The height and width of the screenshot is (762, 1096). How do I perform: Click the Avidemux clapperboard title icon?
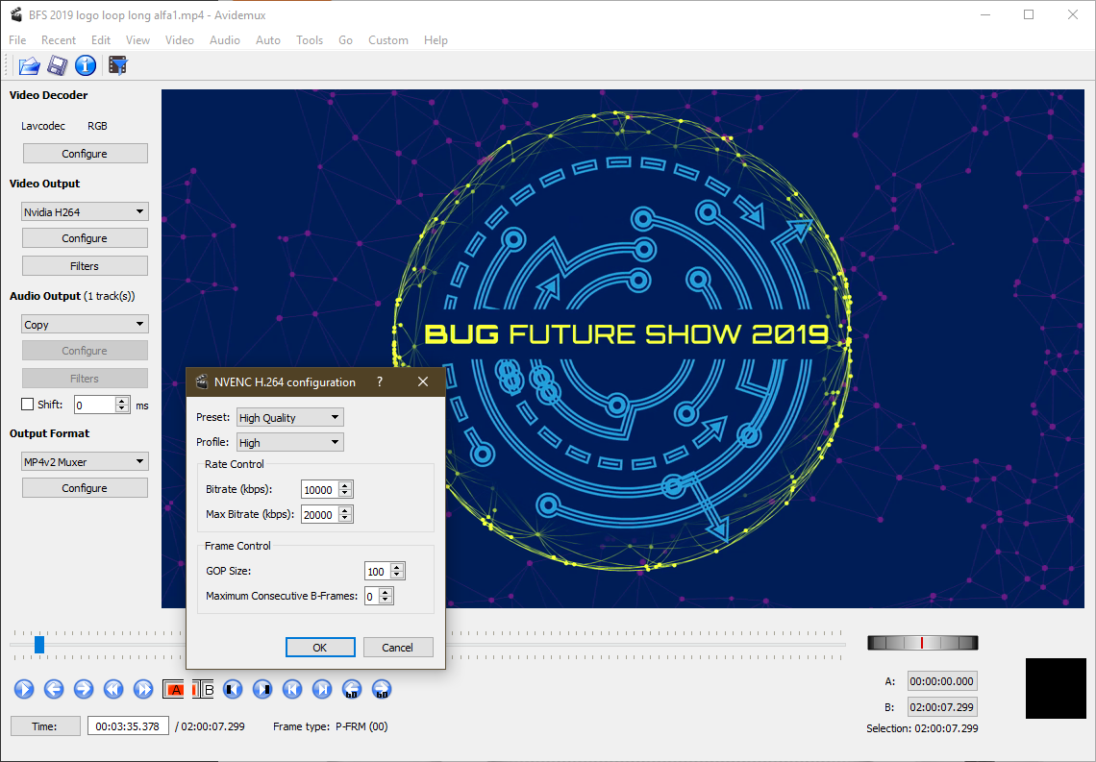16,14
